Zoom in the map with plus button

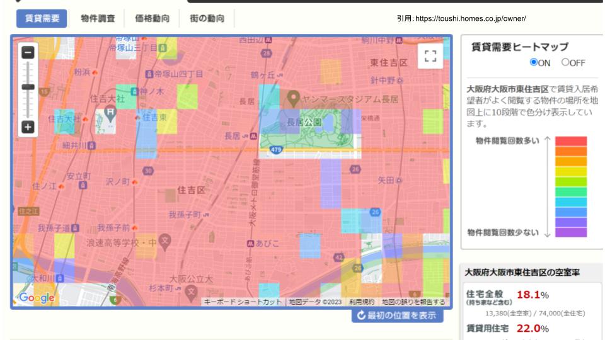pyautogui.click(x=28, y=127)
